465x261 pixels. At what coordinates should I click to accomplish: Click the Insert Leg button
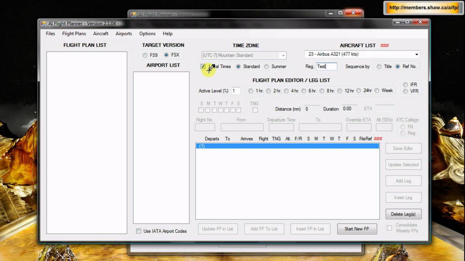pos(403,198)
